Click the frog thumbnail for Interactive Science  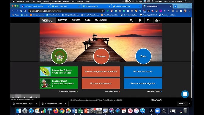(45, 72)
